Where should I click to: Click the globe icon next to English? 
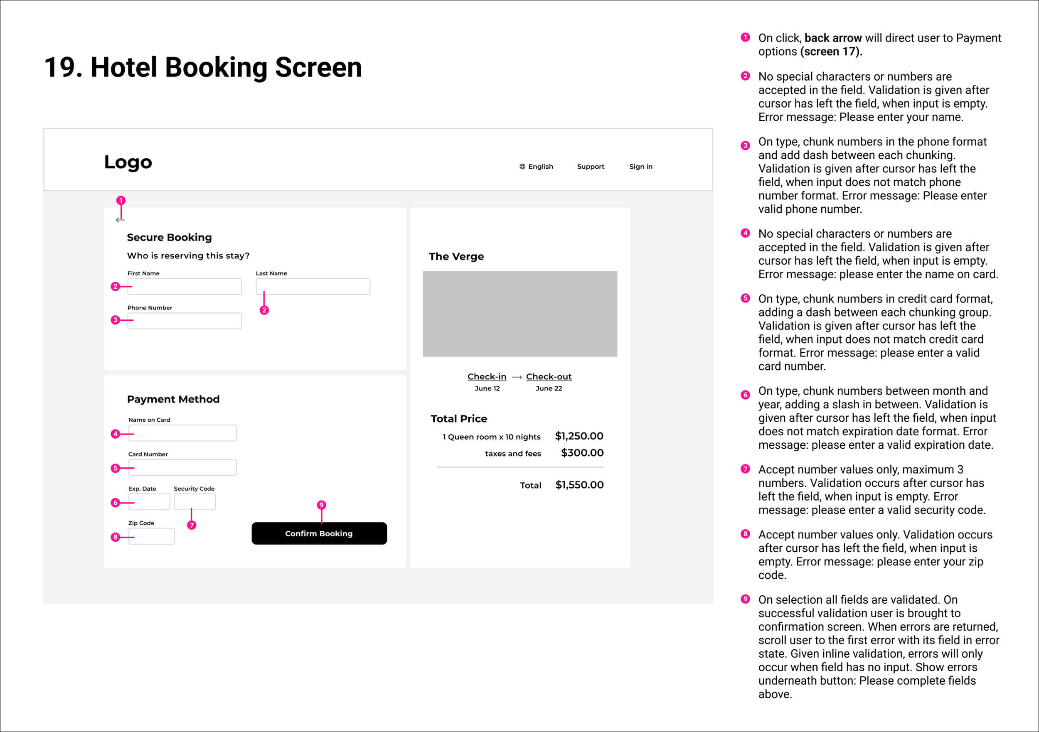(x=522, y=167)
